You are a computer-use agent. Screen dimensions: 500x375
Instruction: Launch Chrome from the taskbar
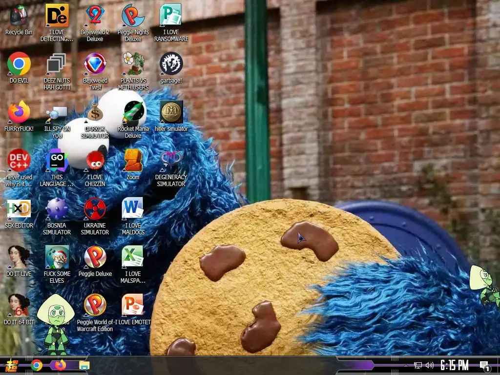36,365
